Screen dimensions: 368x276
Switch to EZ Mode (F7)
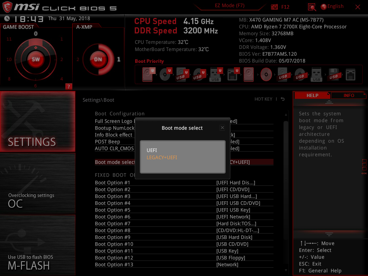pos(230,5)
